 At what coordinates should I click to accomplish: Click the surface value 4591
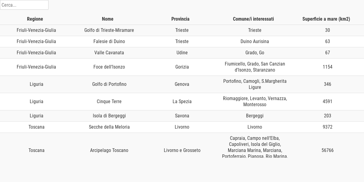pyautogui.click(x=328, y=102)
